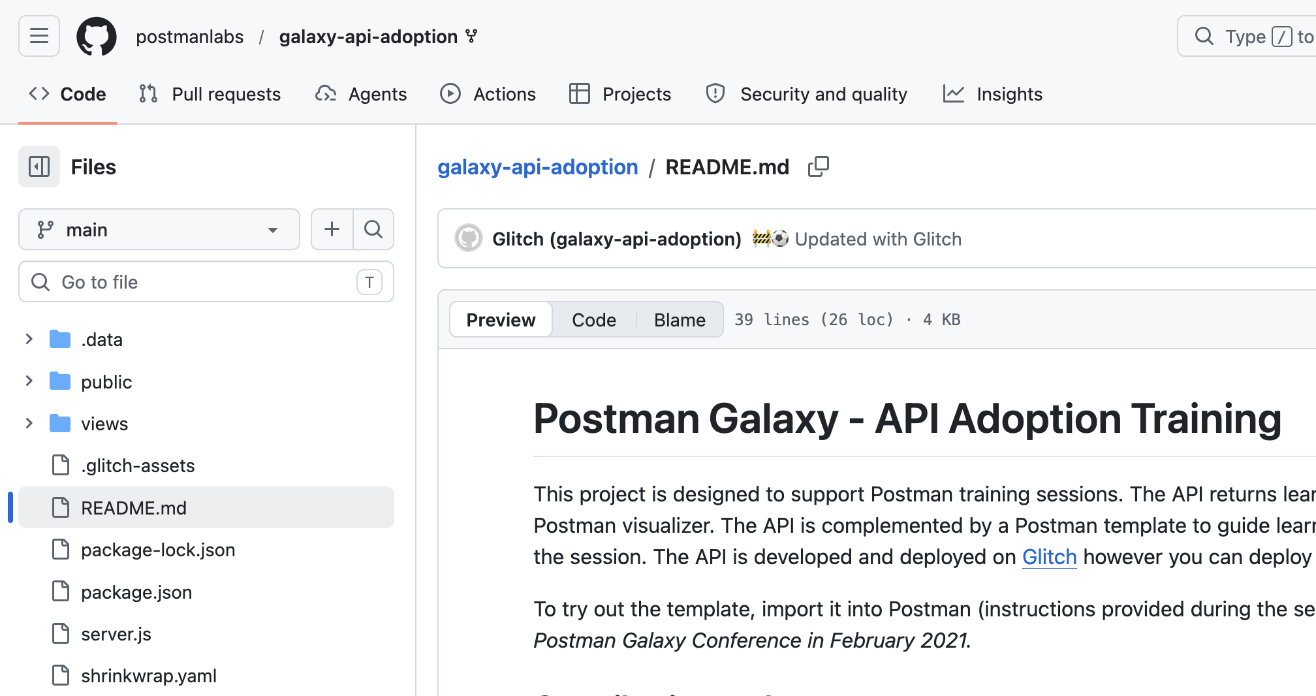Image resolution: width=1316 pixels, height=696 pixels.
Task: Click the T shortcut key hint
Action: pyautogui.click(x=369, y=282)
